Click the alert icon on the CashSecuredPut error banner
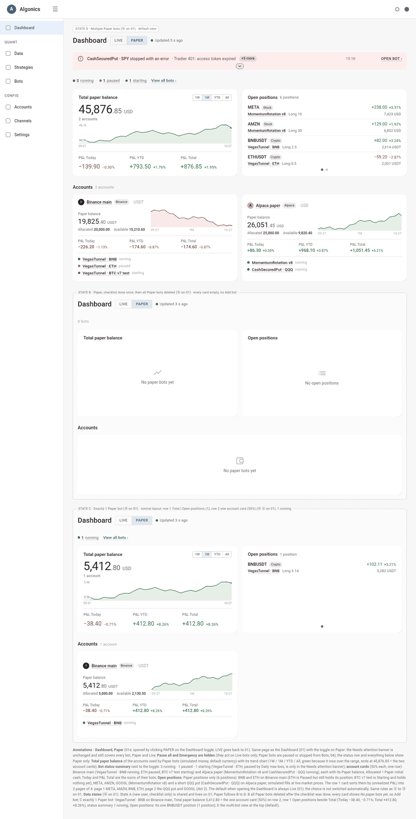The width and height of the screenshot is (416, 819). 81,59
